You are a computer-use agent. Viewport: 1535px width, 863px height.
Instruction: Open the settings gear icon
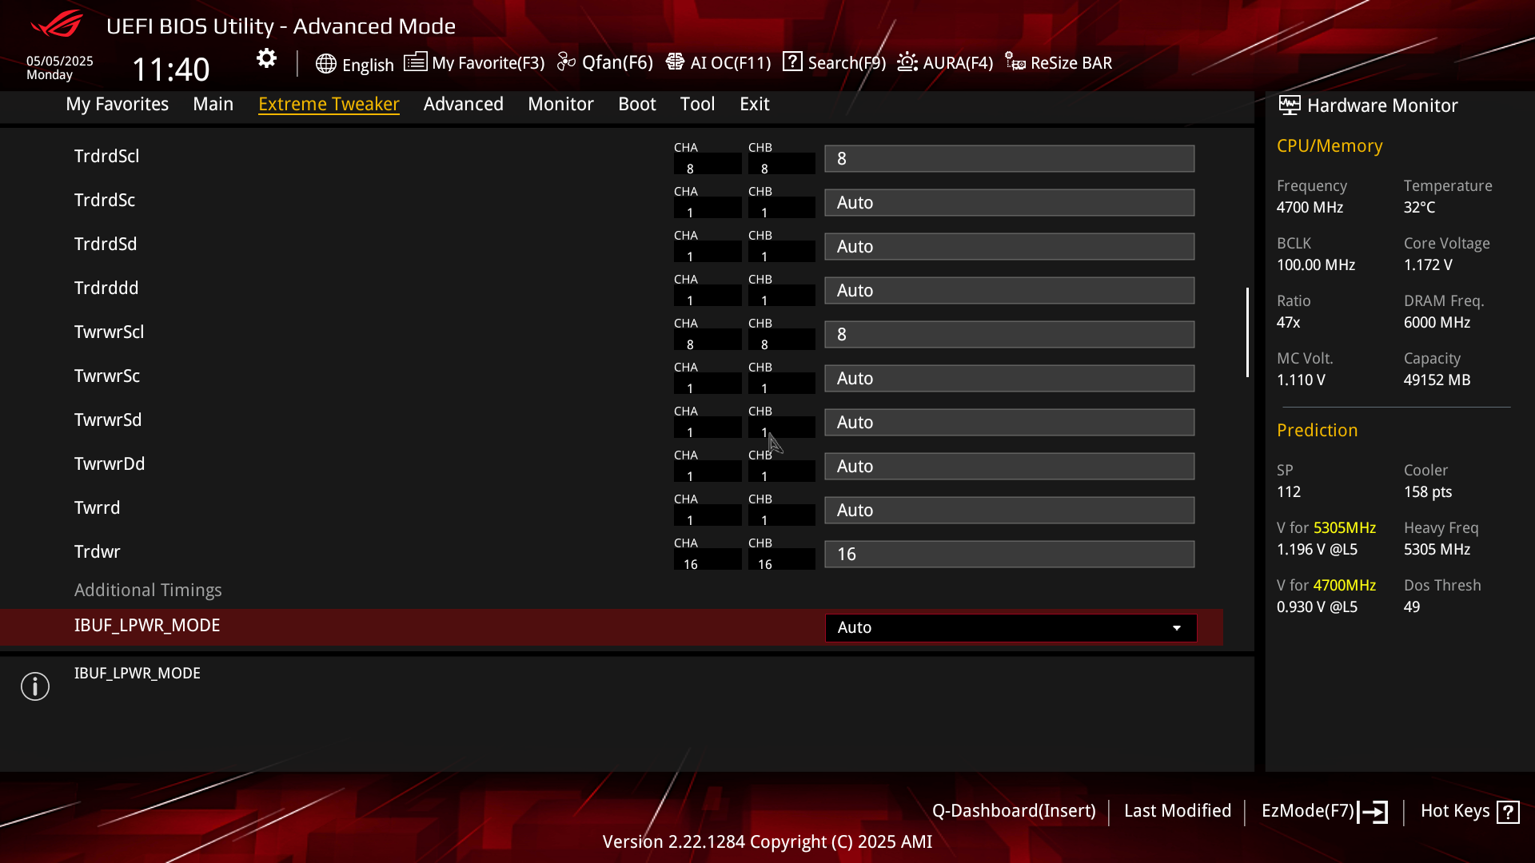coord(266,58)
